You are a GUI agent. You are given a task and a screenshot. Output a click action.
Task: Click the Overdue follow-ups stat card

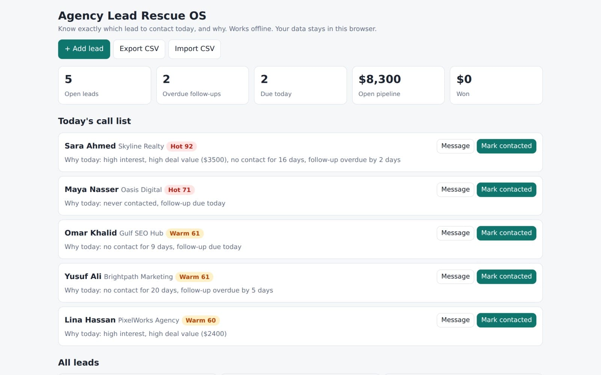coord(202,85)
